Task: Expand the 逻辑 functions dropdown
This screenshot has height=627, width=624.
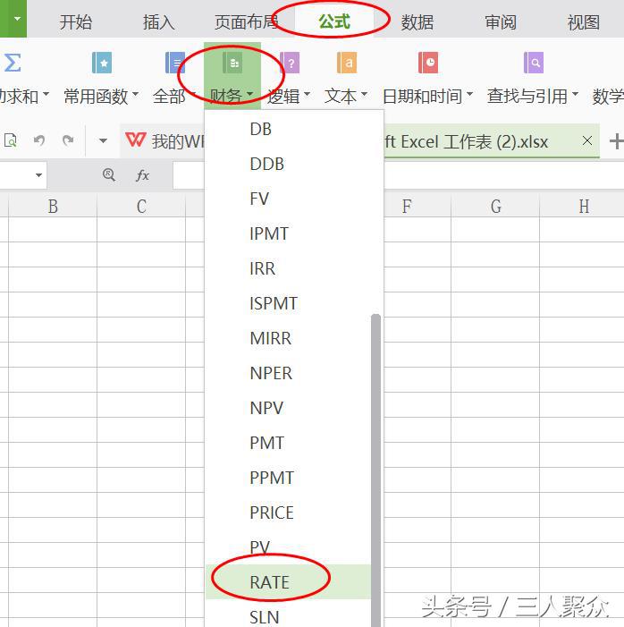Action: (x=307, y=95)
